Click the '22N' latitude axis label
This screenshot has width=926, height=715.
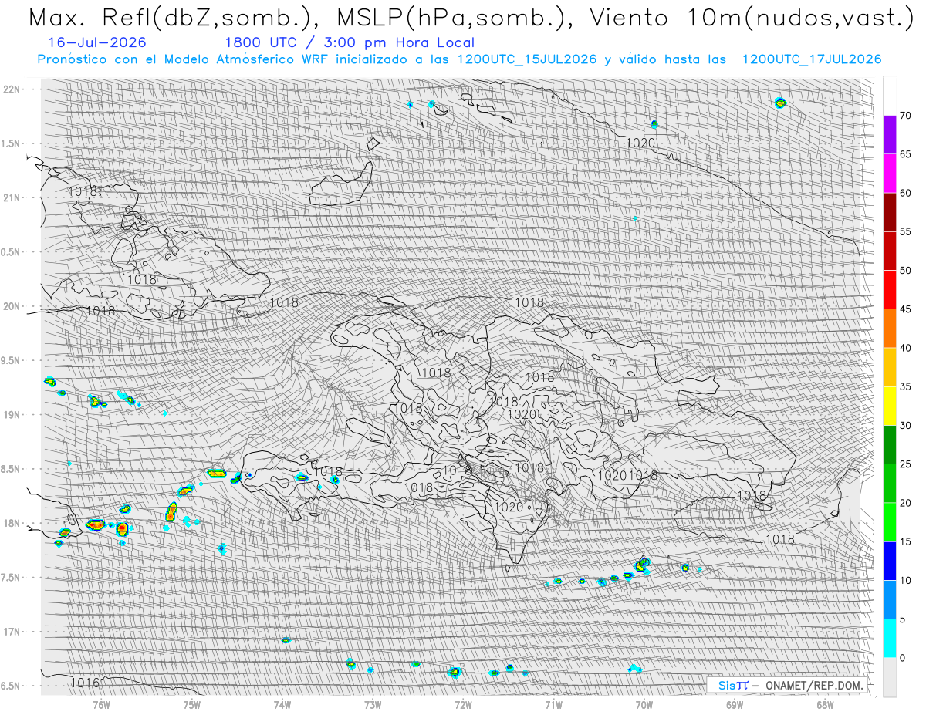pos(13,89)
